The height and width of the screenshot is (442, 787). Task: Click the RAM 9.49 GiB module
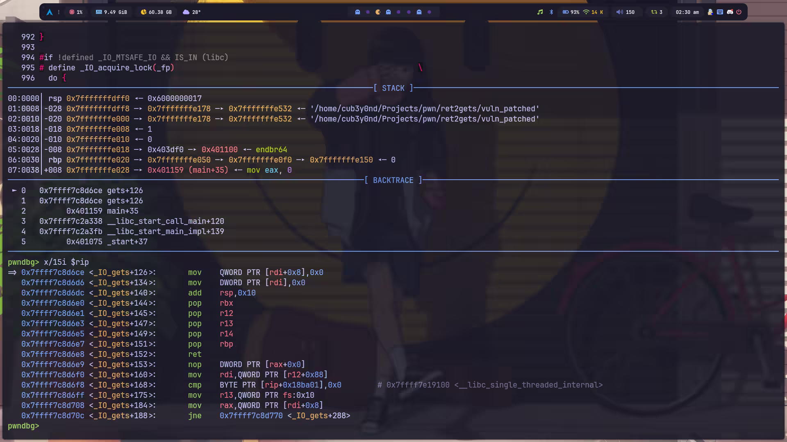point(111,12)
